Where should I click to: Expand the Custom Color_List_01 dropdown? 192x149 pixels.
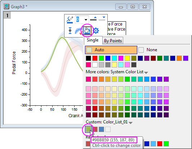[x=130, y=123]
